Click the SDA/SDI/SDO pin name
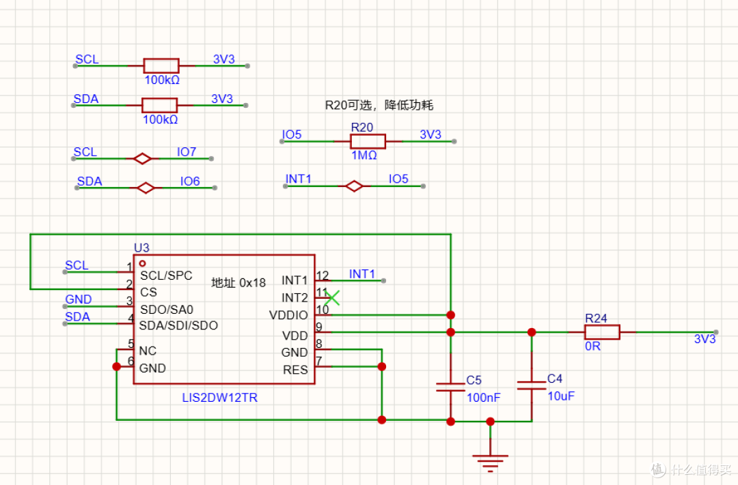The image size is (738, 485). (x=178, y=325)
